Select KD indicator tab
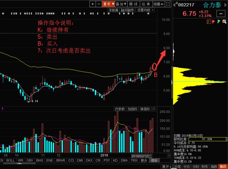This screenshot has height=169, width=228. point(115,160)
